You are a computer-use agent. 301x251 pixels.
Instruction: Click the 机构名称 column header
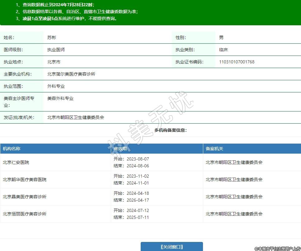tap(12, 149)
